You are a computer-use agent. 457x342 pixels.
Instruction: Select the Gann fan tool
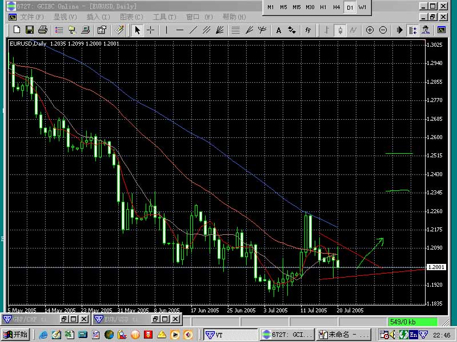click(x=219, y=30)
